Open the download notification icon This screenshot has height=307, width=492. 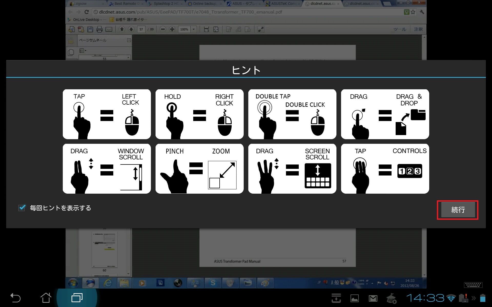click(336, 298)
